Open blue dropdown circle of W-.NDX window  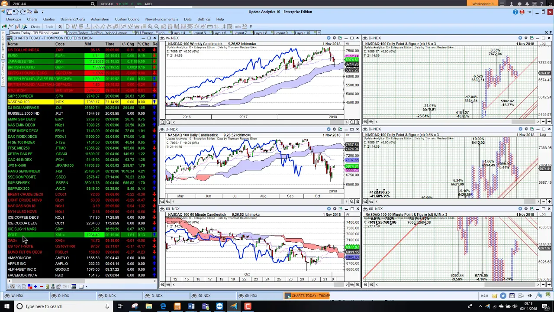[x=329, y=38]
